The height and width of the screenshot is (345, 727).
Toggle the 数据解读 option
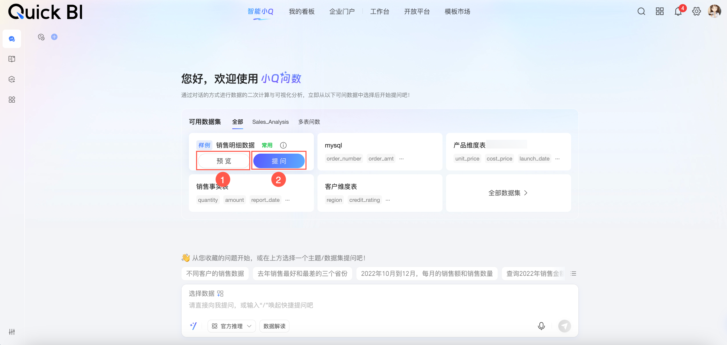click(274, 326)
